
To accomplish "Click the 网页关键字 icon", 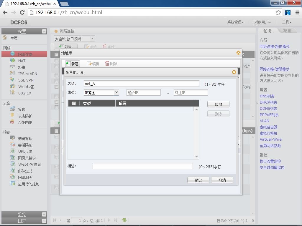I will click(x=12, y=158).
